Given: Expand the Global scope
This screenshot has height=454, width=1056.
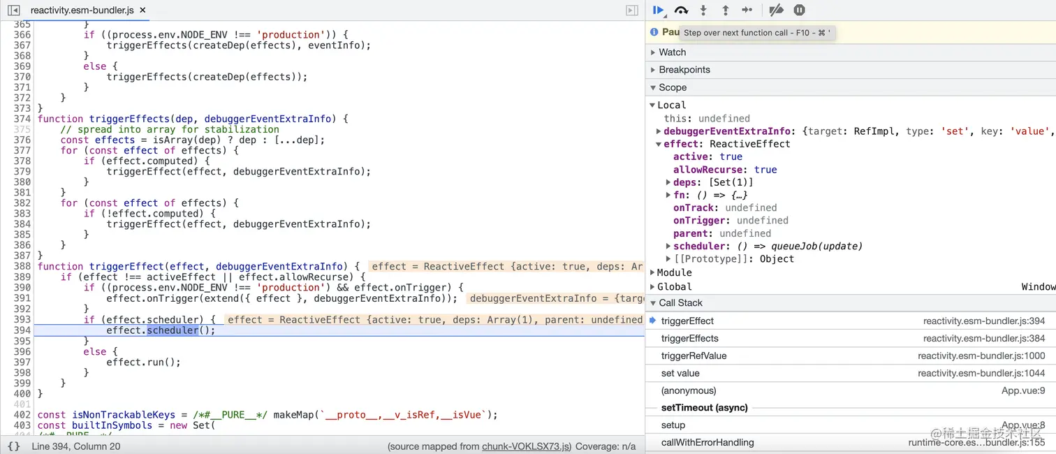Looking at the screenshot, I should (652, 286).
